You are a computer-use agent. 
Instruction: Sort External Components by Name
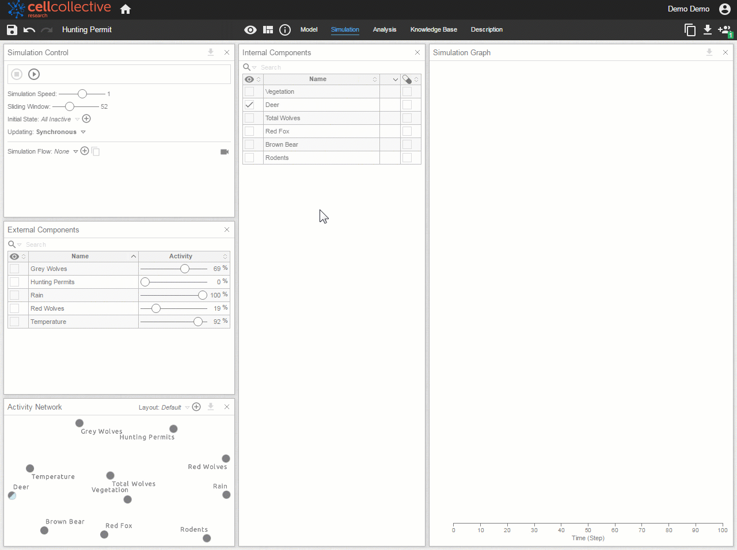coord(80,257)
